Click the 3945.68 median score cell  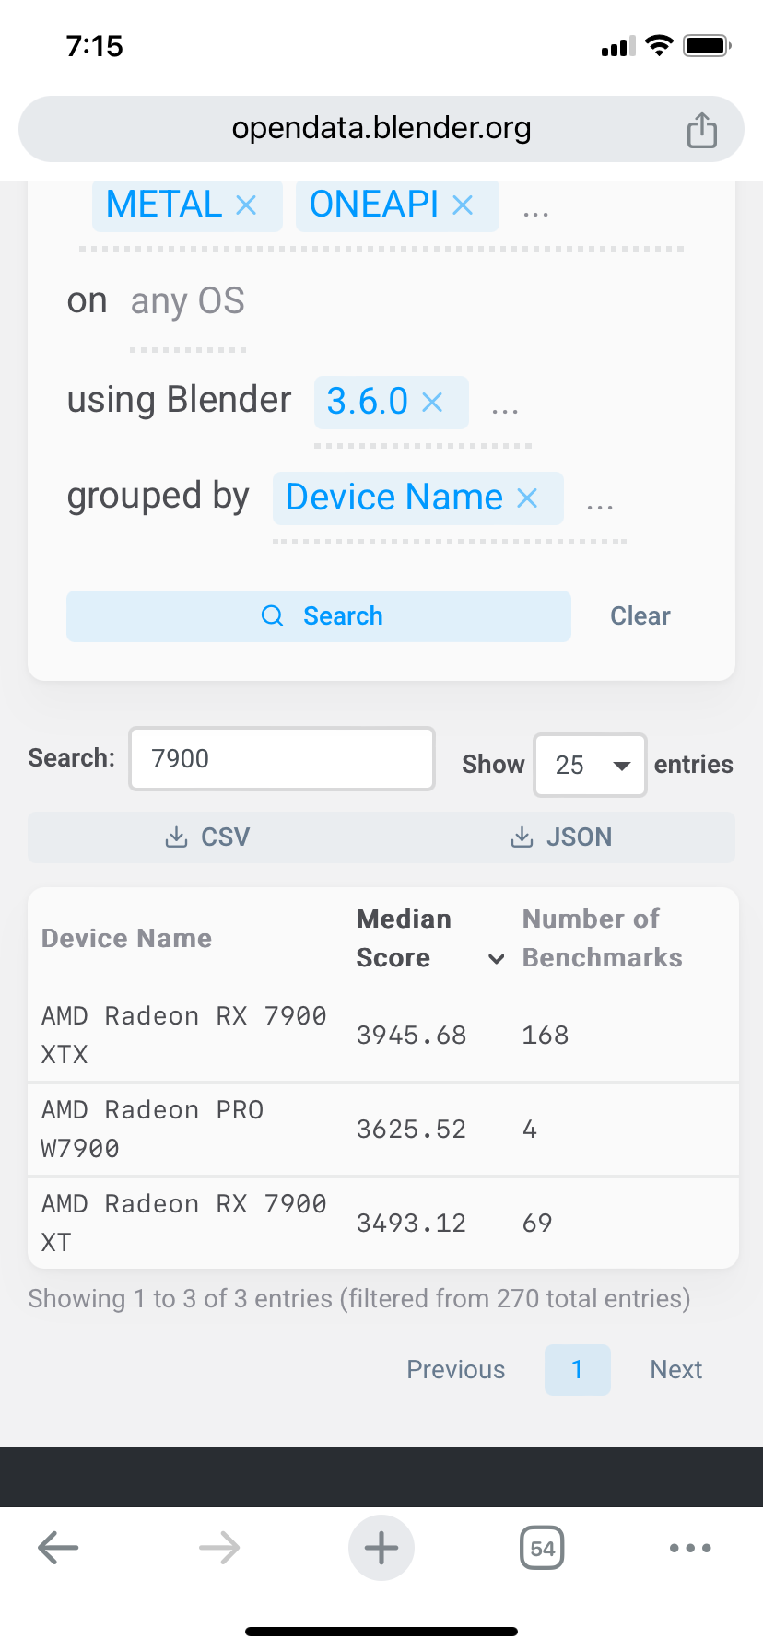click(x=412, y=1036)
